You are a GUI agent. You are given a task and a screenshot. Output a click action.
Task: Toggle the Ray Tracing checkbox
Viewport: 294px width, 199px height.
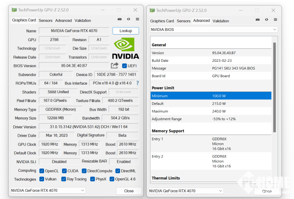[64, 179]
